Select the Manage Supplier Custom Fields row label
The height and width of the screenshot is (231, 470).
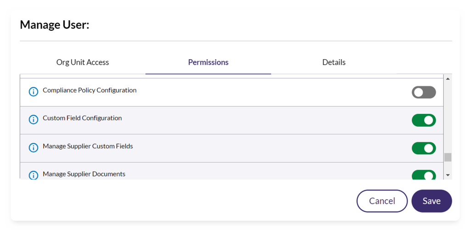(88, 146)
